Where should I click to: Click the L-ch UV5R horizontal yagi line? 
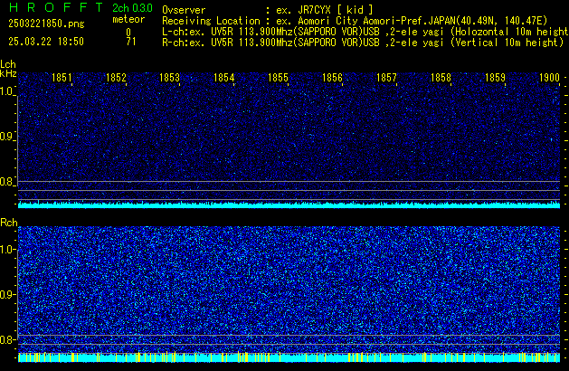(365, 32)
